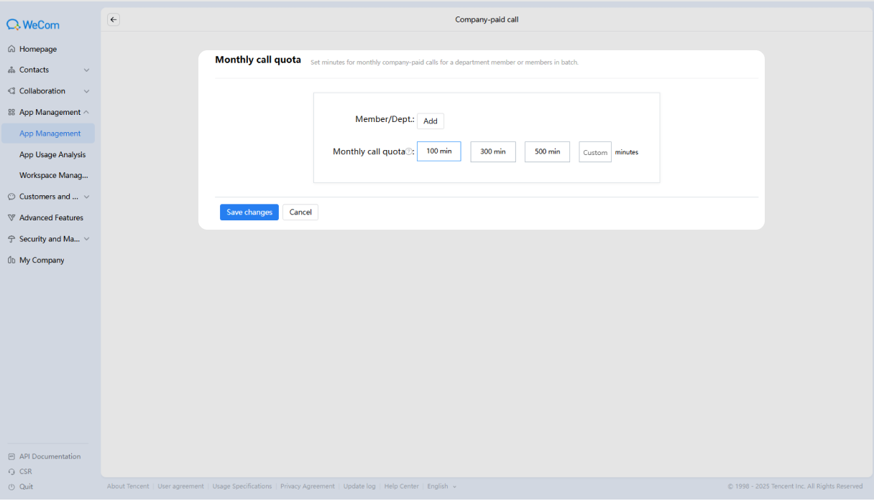The image size is (874, 501).
Task: Click the My Company building icon
Action: click(11, 260)
